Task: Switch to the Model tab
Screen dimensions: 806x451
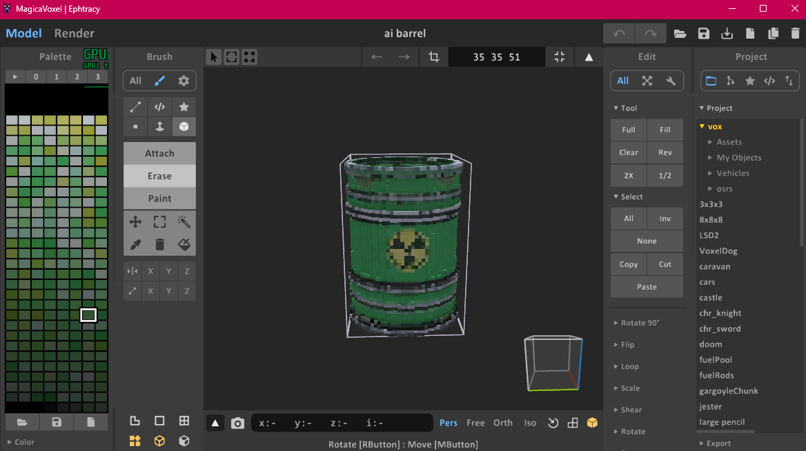Action: 23,33
